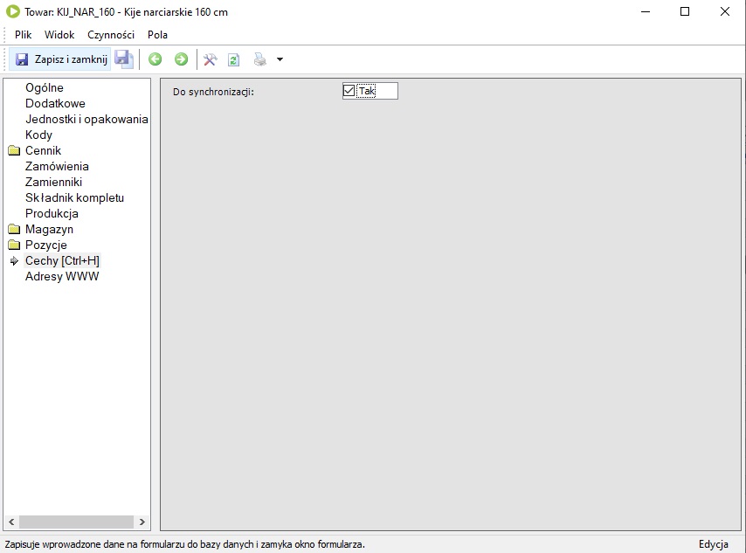
Task: Select Zamówienia in the sidebar
Action: coord(57,166)
